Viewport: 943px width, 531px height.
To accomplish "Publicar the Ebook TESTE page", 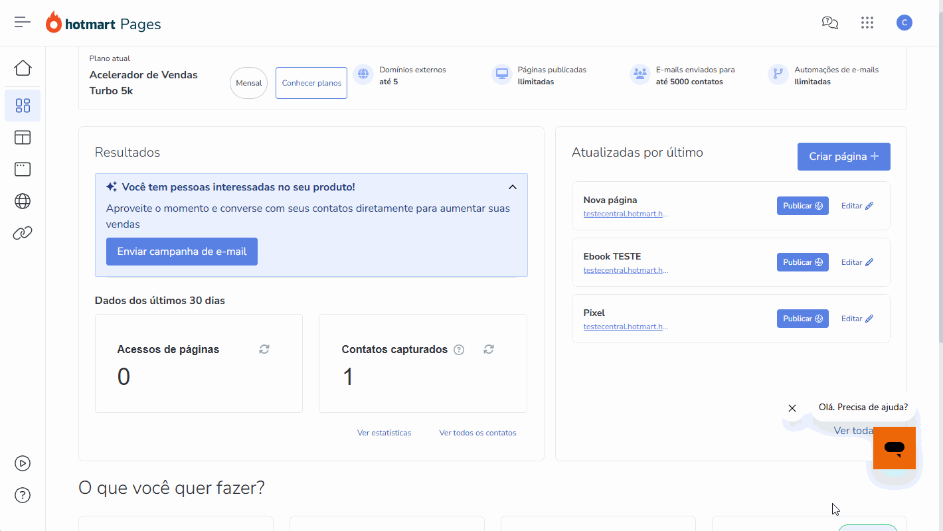I will pyautogui.click(x=802, y=262).
